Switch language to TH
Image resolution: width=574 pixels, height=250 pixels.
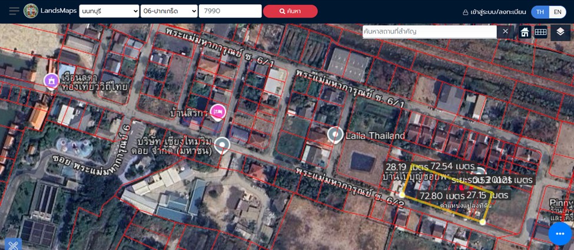pyautogui.click(x=540, y=12)
